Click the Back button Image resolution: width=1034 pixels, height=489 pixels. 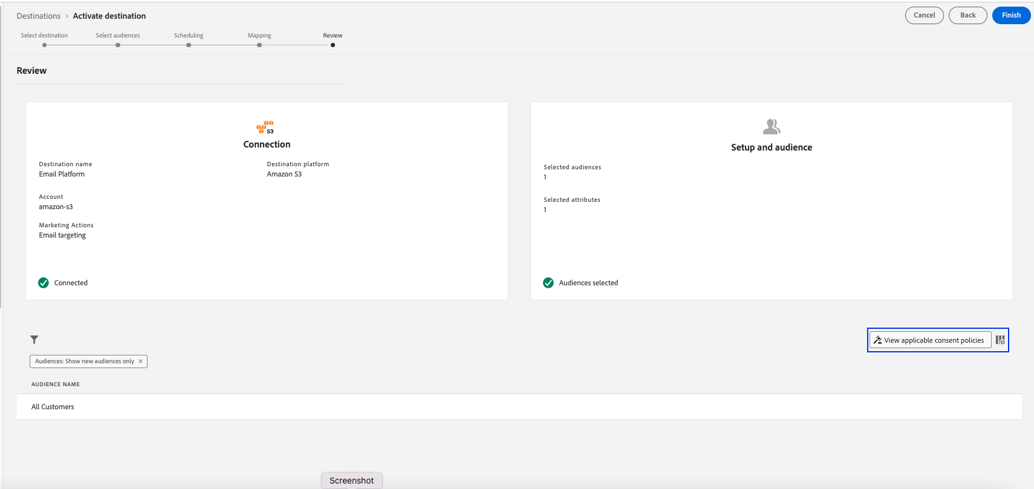tap(967, 15)
